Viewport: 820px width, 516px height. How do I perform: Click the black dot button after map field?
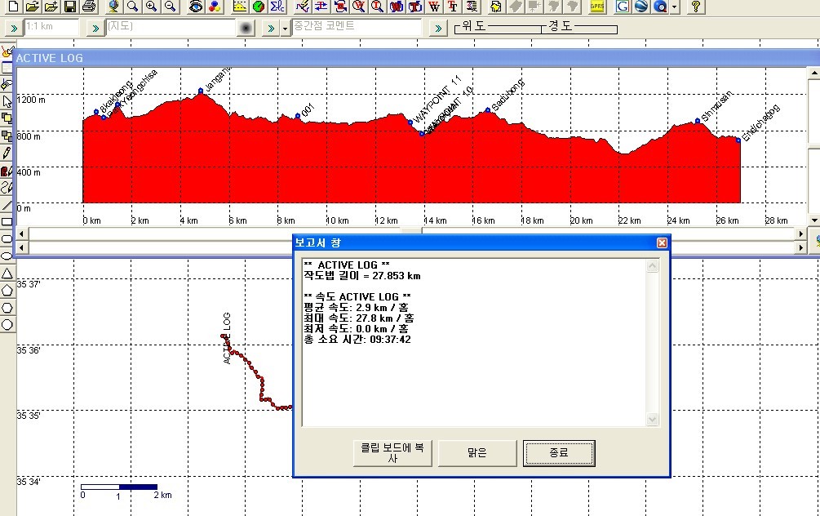(246, 28)
